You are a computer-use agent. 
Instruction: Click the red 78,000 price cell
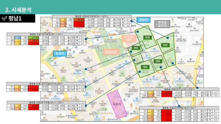(79, 26)
